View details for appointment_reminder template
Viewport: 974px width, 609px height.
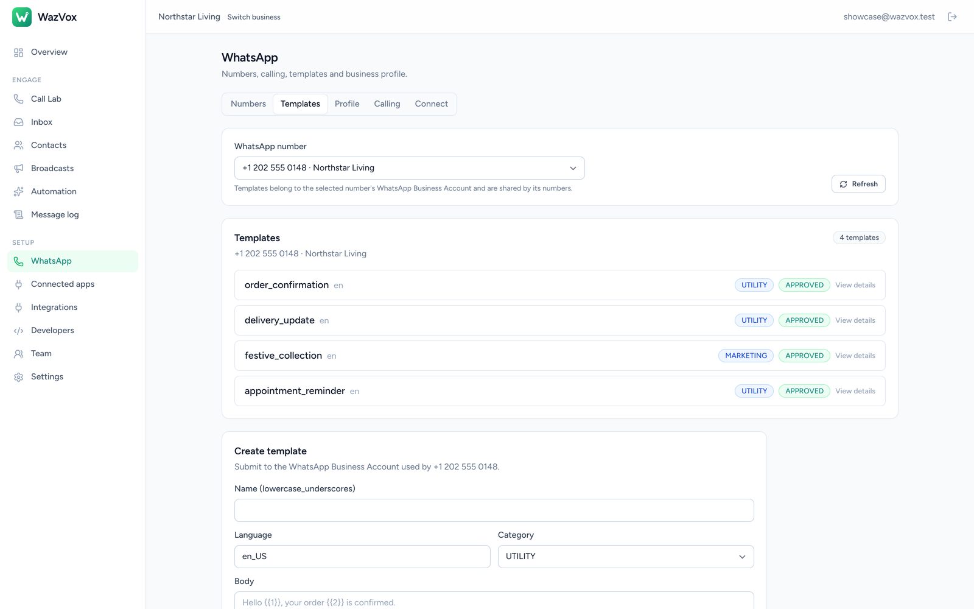click(855, 391)
